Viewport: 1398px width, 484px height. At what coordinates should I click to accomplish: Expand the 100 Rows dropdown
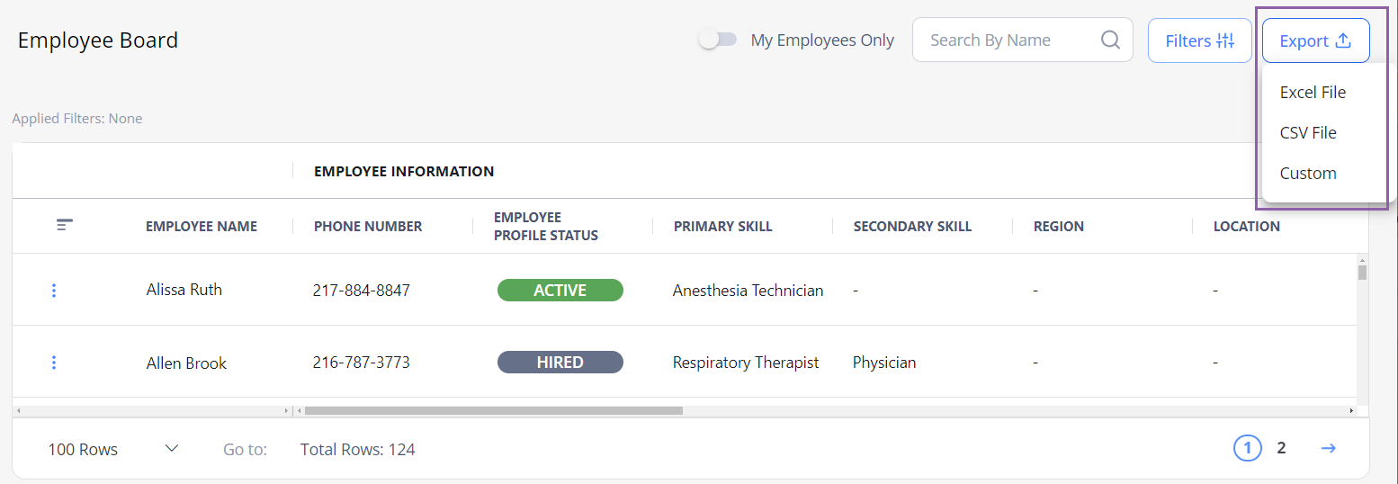pyautogui.click(x=172, y=448)
